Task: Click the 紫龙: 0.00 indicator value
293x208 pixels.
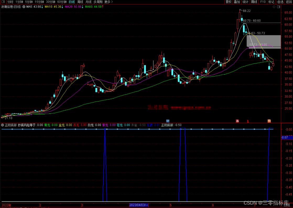Action: coord(109,125)
